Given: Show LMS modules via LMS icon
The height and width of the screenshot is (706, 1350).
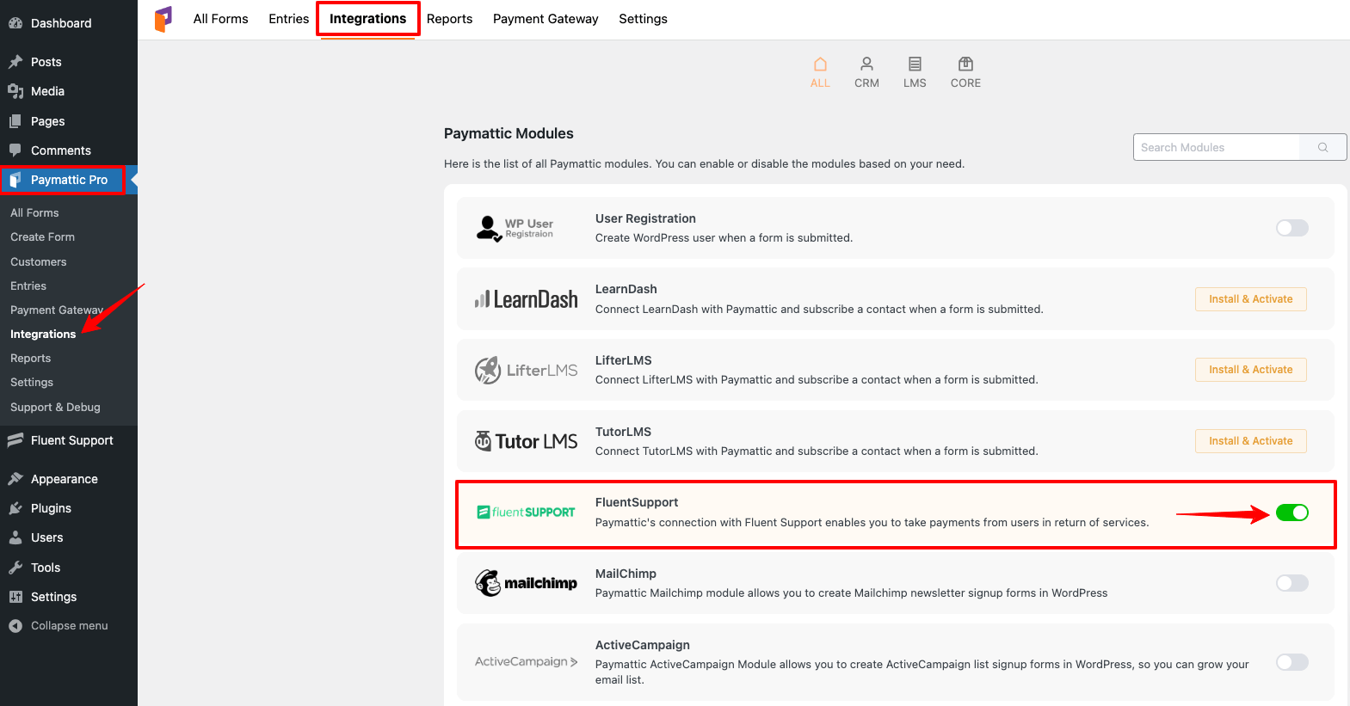Looking at the screenshot, I should [915, 64].
